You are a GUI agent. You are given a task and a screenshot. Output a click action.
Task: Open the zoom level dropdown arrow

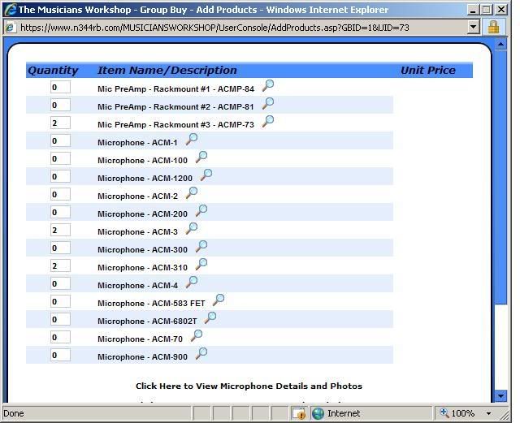488,413
